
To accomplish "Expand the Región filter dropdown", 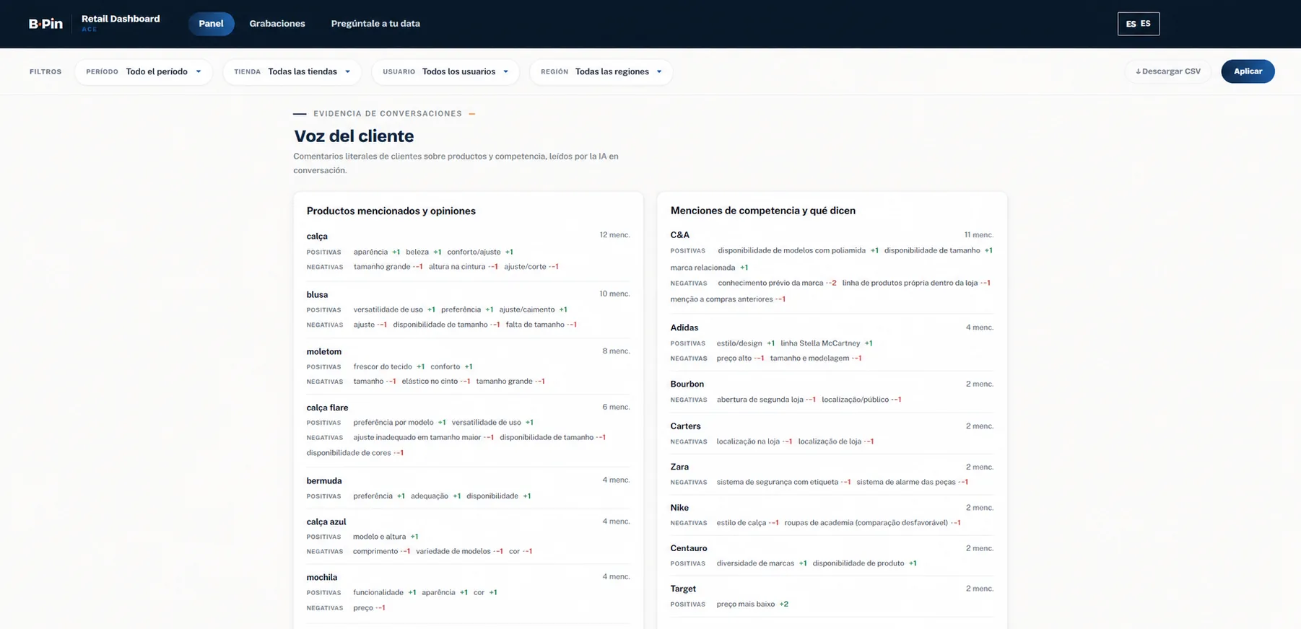I will [x=601, y=71].
